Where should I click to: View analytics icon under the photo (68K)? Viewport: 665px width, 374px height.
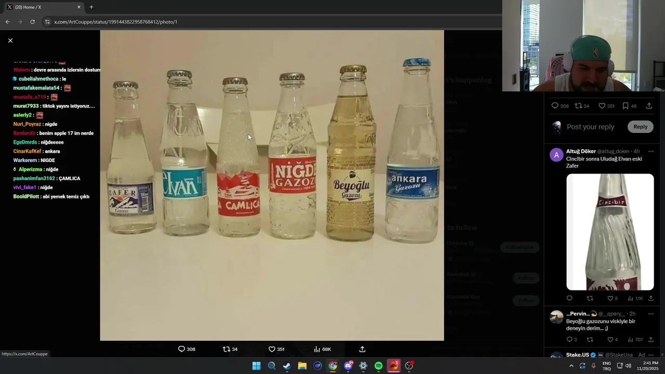[x=322, y=349]
